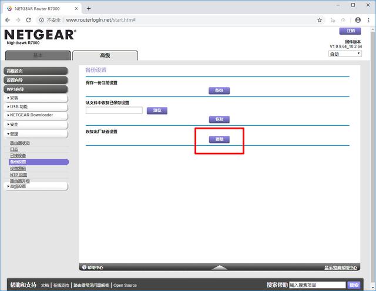Select the highlighted 备份设置 item
The width and height of the screenshot is (376, 291).
39,162
